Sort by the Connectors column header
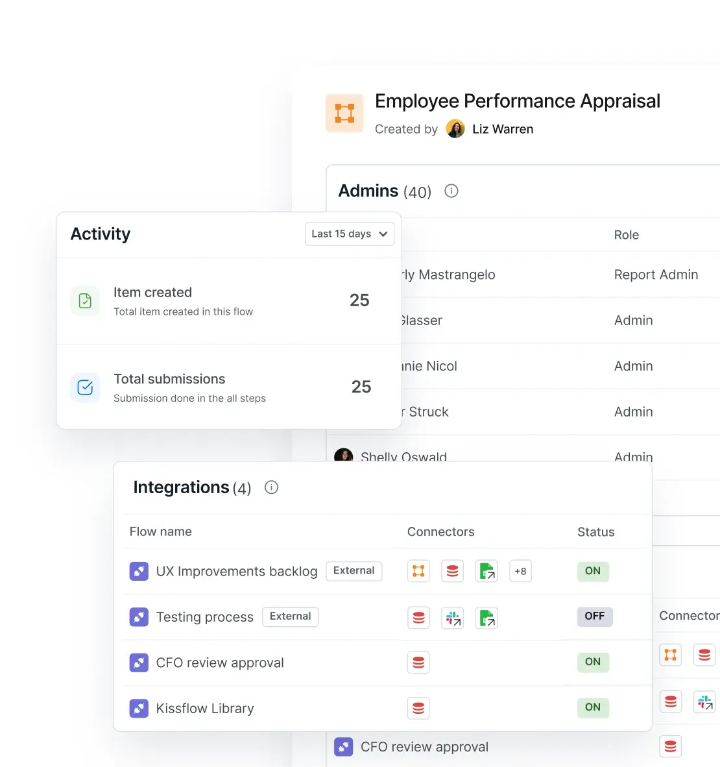720x767 pixels. pos(440,531)
